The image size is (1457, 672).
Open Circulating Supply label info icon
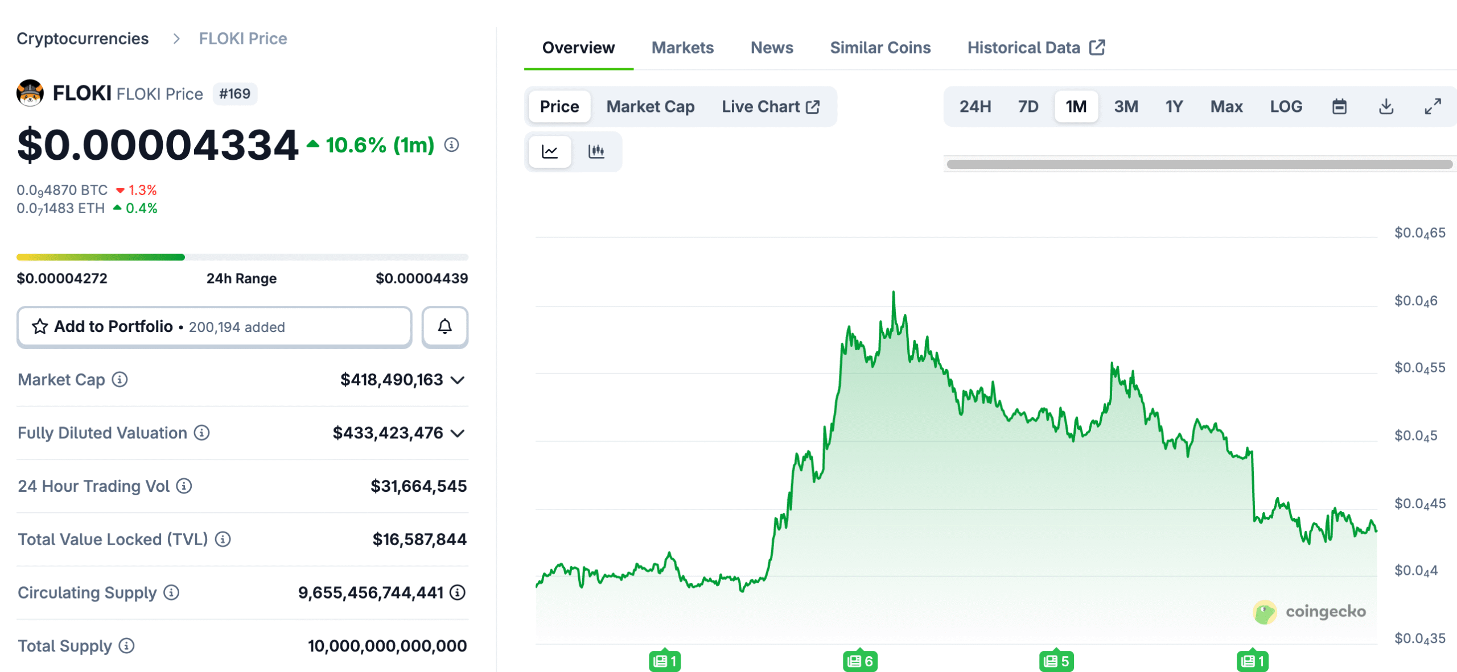(x=171, y=592)
